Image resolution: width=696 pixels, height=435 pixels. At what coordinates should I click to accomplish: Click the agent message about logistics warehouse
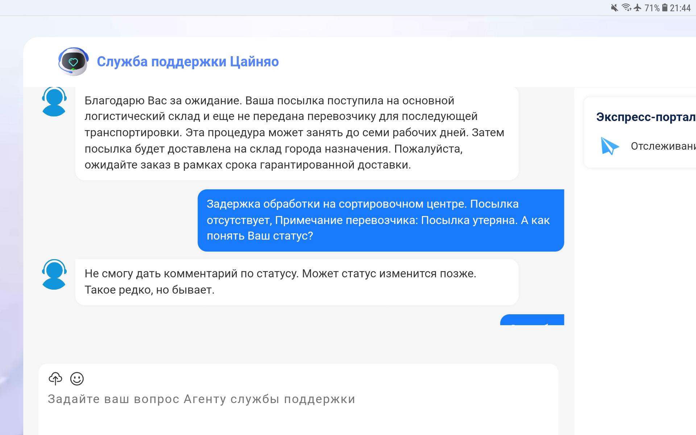(x=297, y=133)
